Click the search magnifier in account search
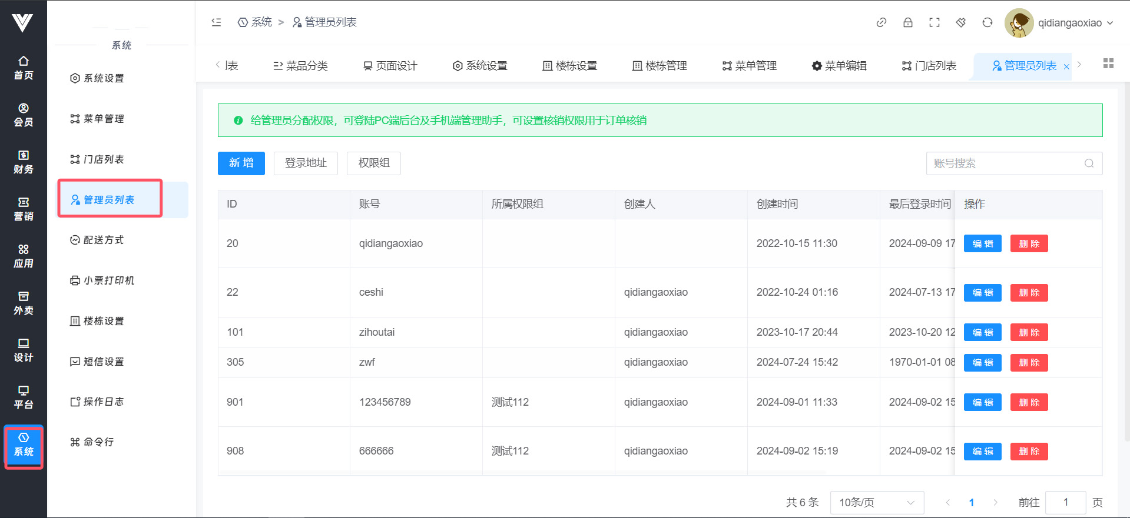Image resolution: width=1130 pixels, height=518 pixels. (1089, 163)
